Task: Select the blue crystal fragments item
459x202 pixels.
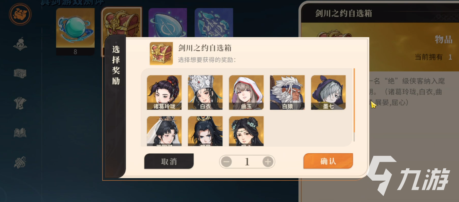Action: pyautogui.click(x=214, y=23)
